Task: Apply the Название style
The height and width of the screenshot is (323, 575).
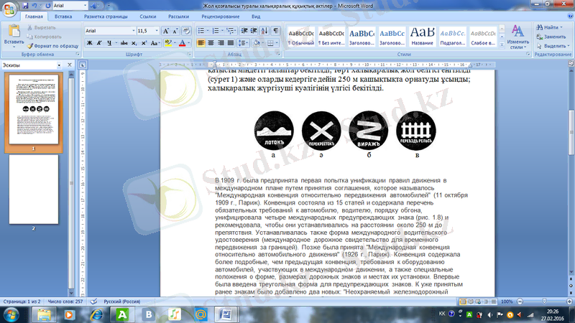Action: [422, 37]
